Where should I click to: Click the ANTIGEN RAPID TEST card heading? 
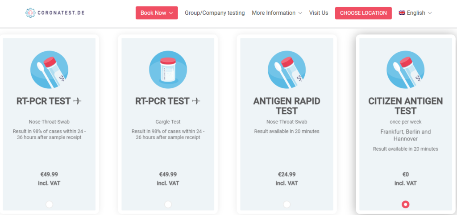[x=287, y=106]
